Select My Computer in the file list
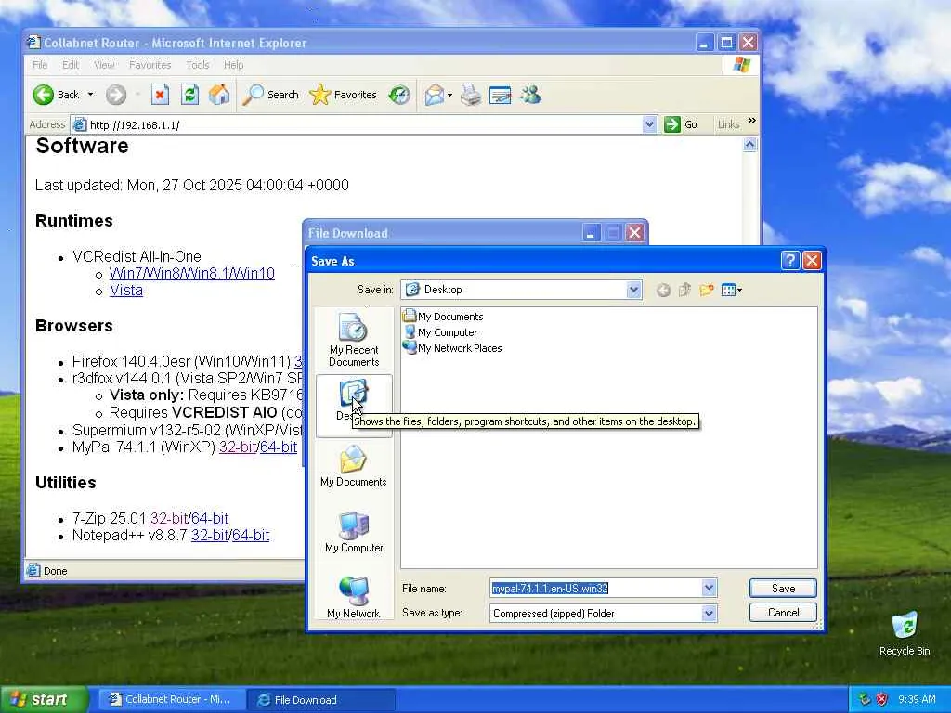Viewport: 951px width, 713px height. tap(440, 332)
